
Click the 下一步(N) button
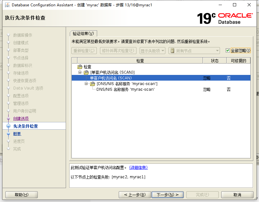tap(168, 195)
